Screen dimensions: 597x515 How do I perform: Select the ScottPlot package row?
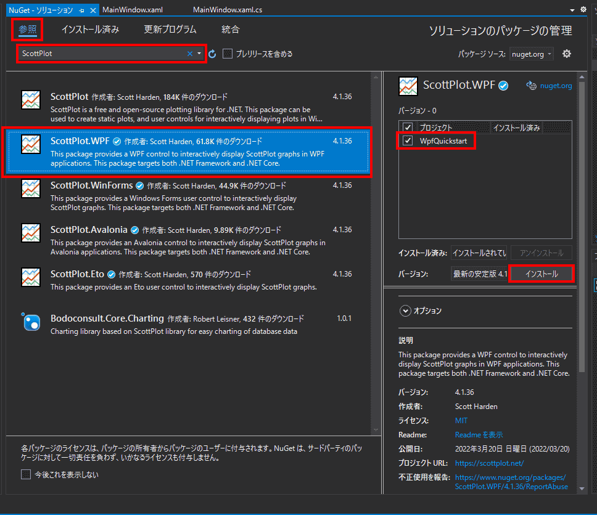(189, 107)
